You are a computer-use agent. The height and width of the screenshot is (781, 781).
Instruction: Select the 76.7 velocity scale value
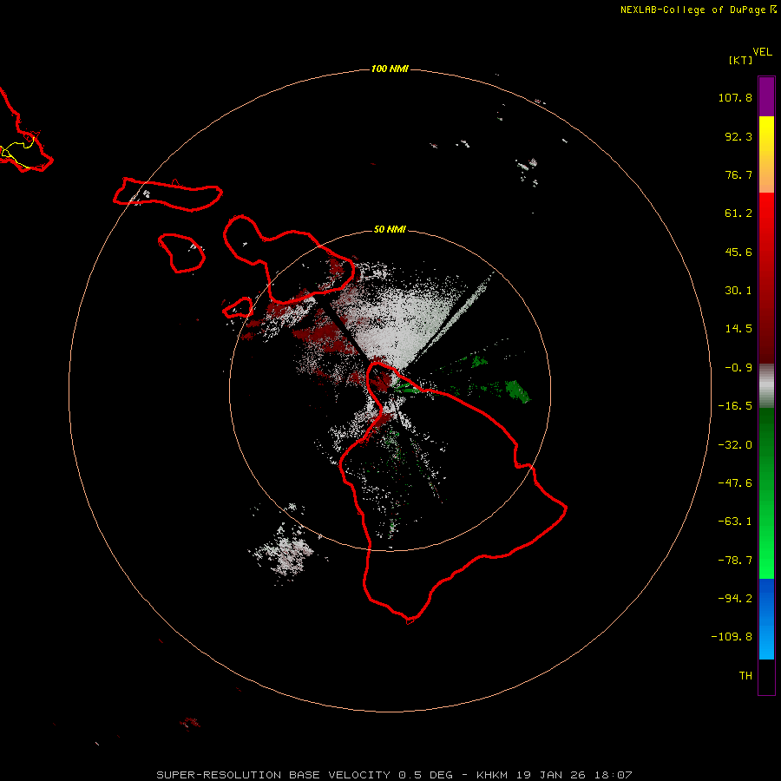click(738, 174)
